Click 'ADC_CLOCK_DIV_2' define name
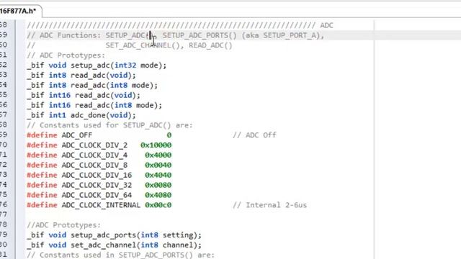Screen dimensions: 461x259 (94, 145)
